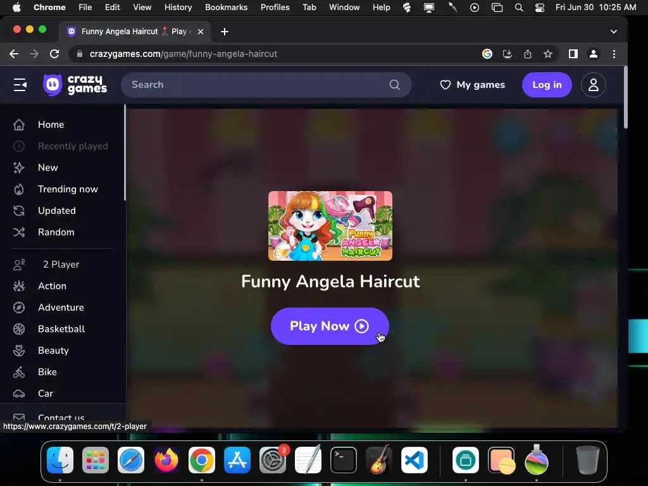
Task: Open Spotlight search in menu bar
Action: 519,7
